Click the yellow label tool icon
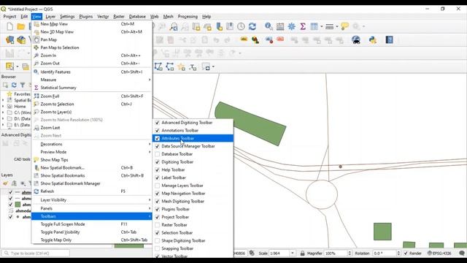 [244, 39]
